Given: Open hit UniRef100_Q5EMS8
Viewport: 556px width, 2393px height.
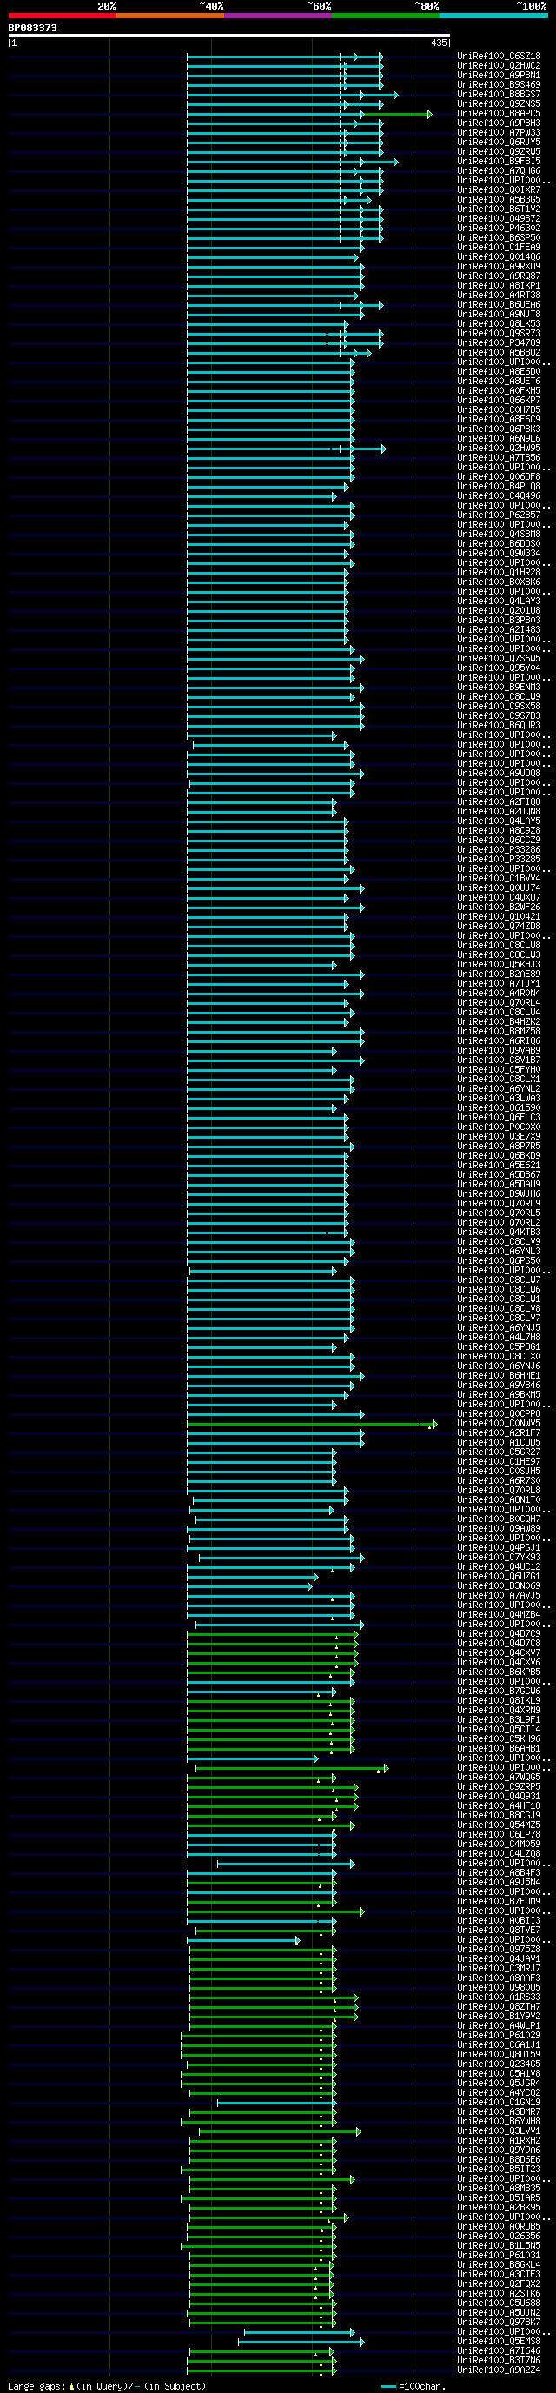Looking at the screenshot, I should [x=499, y=2342].
